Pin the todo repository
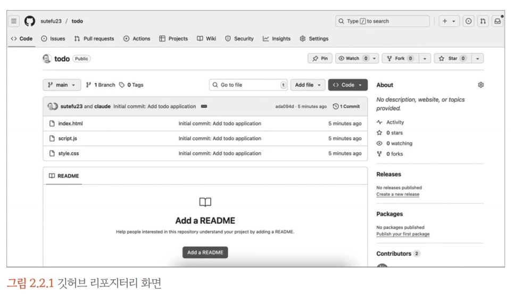The height and width of the screenshot is (295, 514). click(320, 59)
